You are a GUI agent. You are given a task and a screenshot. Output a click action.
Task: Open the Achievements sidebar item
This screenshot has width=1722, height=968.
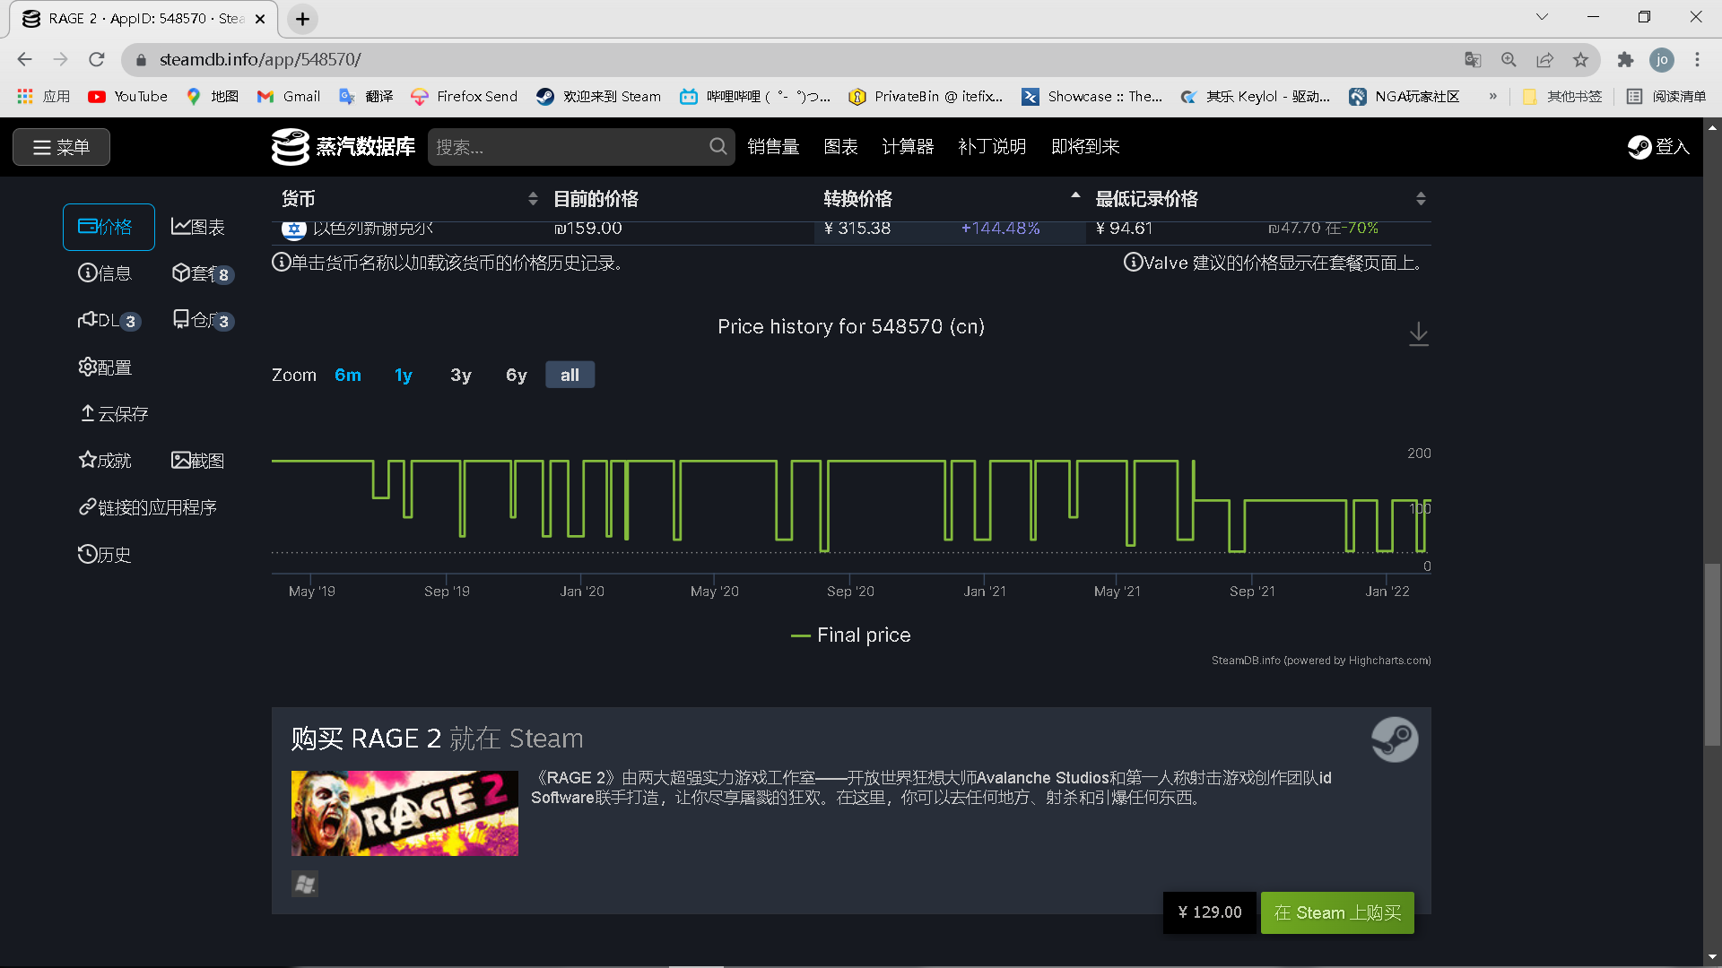tap(105, 461)
